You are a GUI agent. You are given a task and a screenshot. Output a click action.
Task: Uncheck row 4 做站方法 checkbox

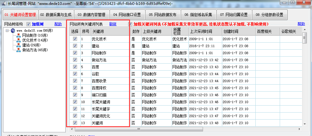click(75, 60)
